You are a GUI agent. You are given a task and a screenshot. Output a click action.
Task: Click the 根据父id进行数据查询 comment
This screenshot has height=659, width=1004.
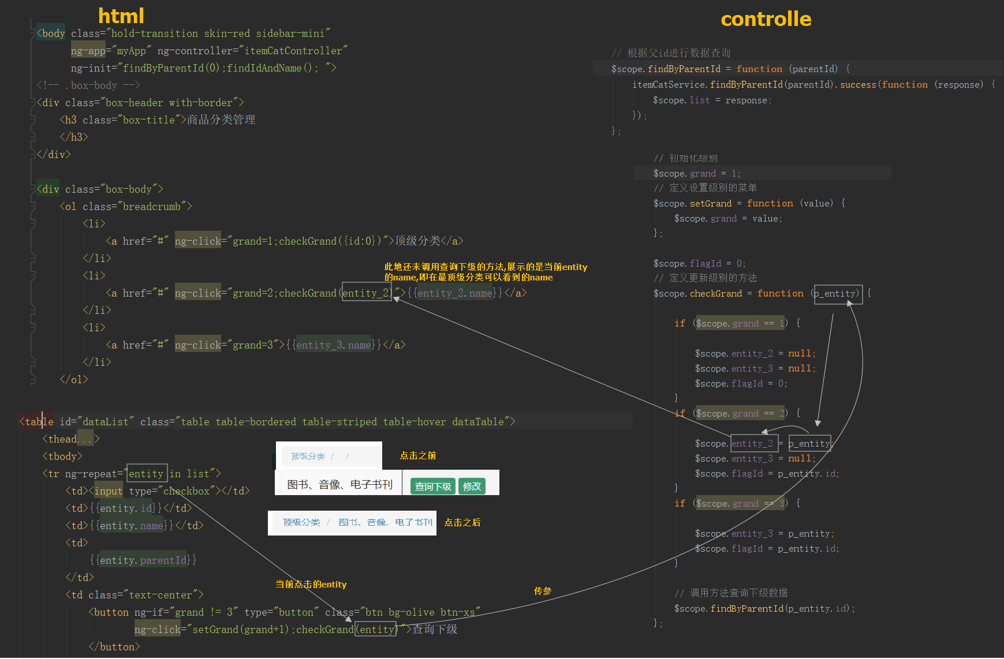(671, 53)
